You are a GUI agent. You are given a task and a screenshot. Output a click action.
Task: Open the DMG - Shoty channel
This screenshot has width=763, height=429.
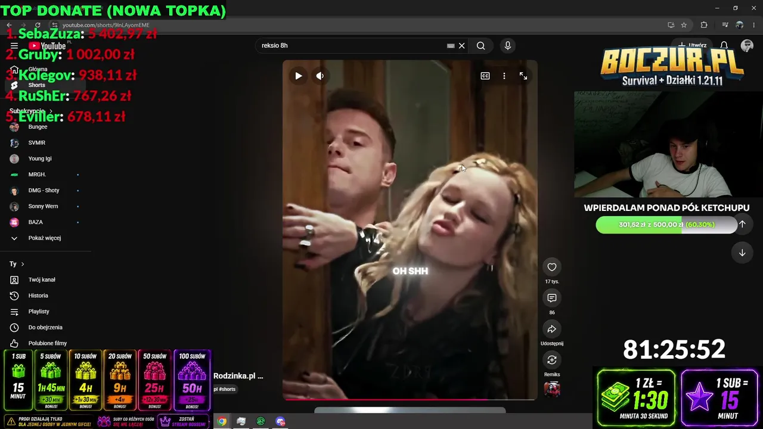pos(45,191)
